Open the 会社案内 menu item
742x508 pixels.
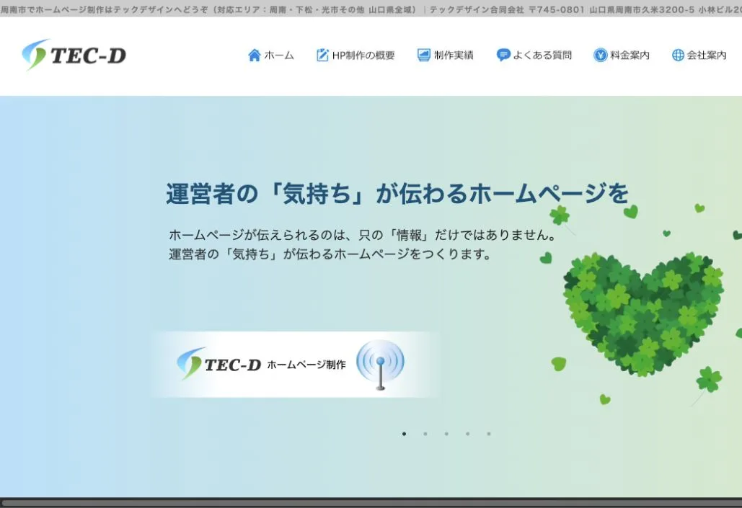699,55
